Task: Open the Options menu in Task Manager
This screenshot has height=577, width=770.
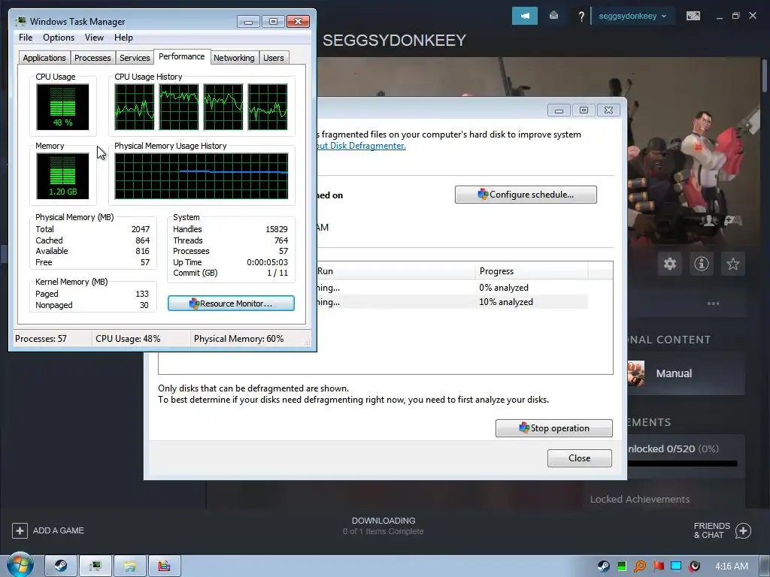Action: click(x=59, y=38)
